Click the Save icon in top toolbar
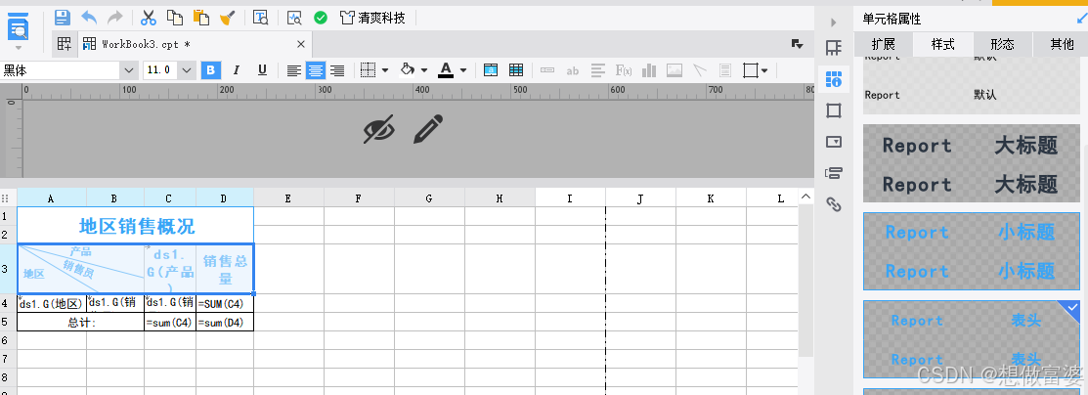 [x=63, y=18]
